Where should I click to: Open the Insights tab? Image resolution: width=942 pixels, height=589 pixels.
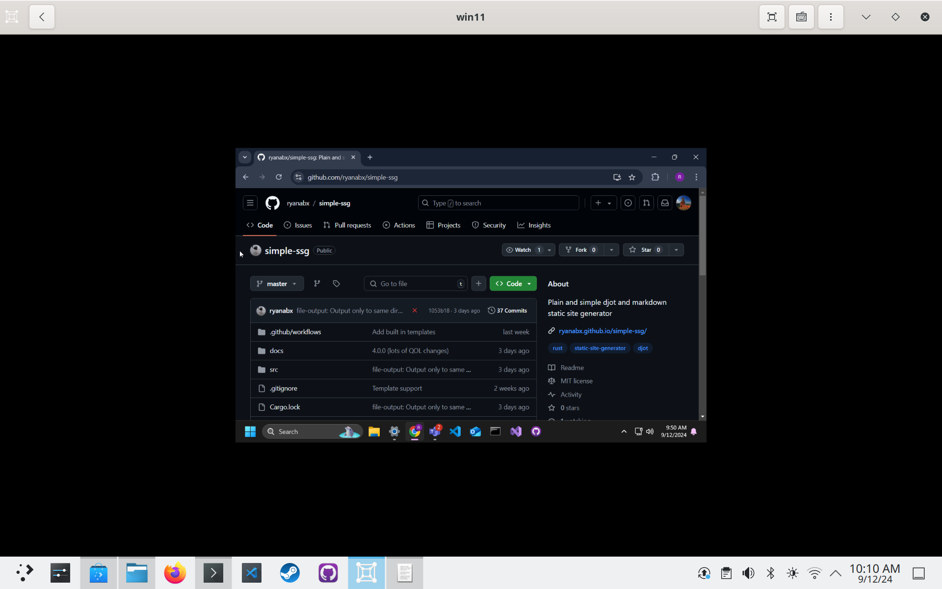tap(534, 225)
